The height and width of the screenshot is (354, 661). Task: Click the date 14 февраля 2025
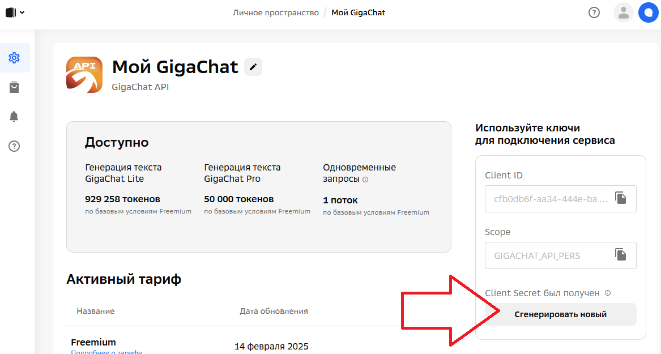click(x=271, y=347)
